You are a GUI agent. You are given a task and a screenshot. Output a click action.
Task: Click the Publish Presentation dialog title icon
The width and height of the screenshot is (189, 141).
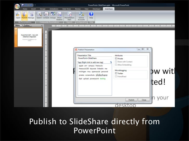[76, 50]
